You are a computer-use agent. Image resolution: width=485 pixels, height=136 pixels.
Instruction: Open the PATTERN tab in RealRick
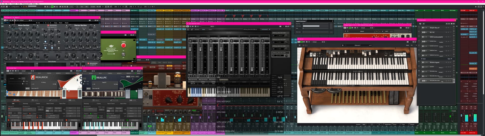pyautogui.click(x=53, y=100)
